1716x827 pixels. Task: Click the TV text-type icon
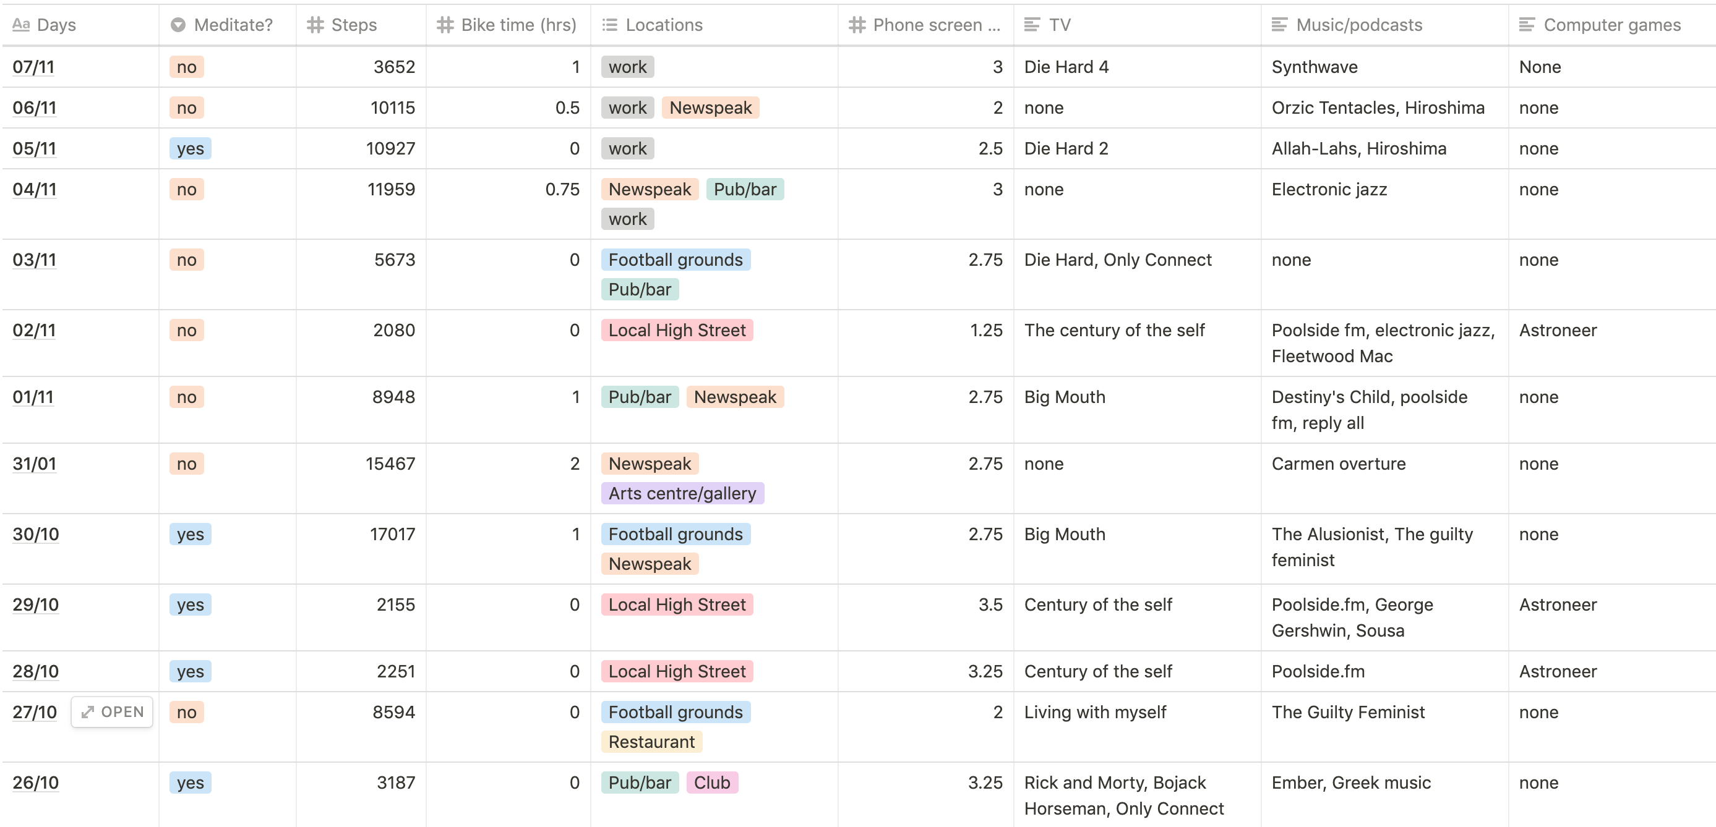1032,25
